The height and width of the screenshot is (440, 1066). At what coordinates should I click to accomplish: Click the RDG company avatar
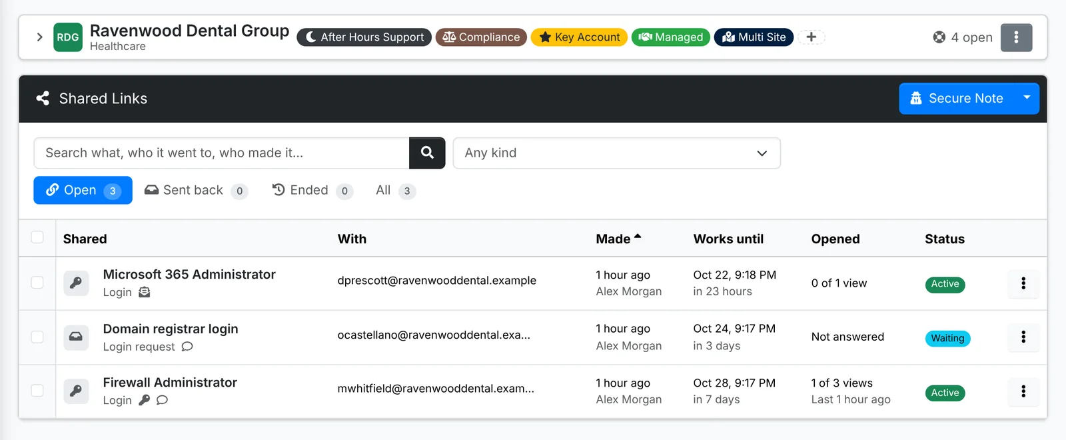point(68,37)
